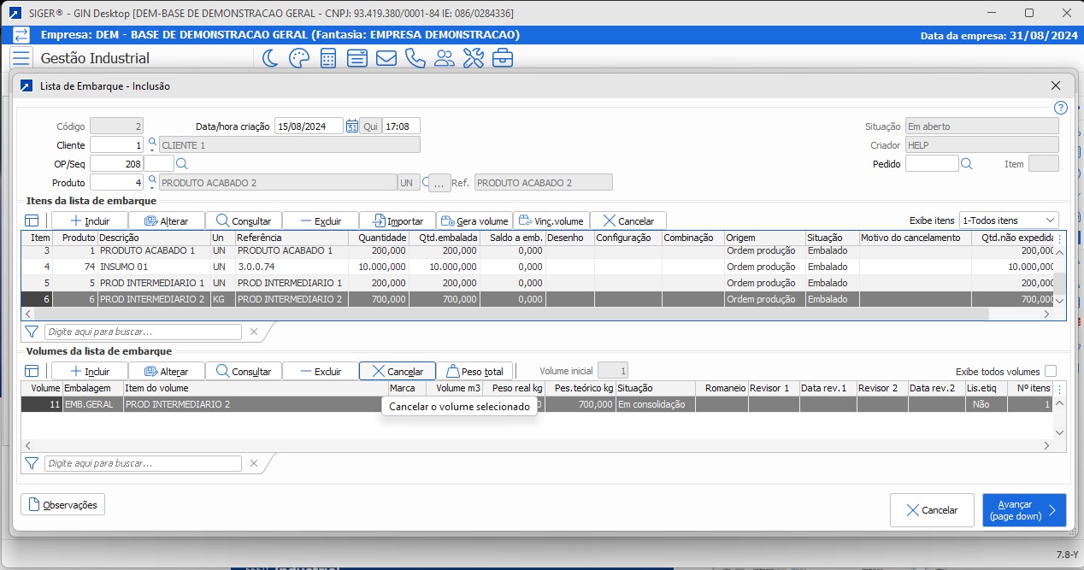This screenshot has height=570, width=1084.
Task: Search Cliente using the magnifier icon
Action: (x=153, y=144)
